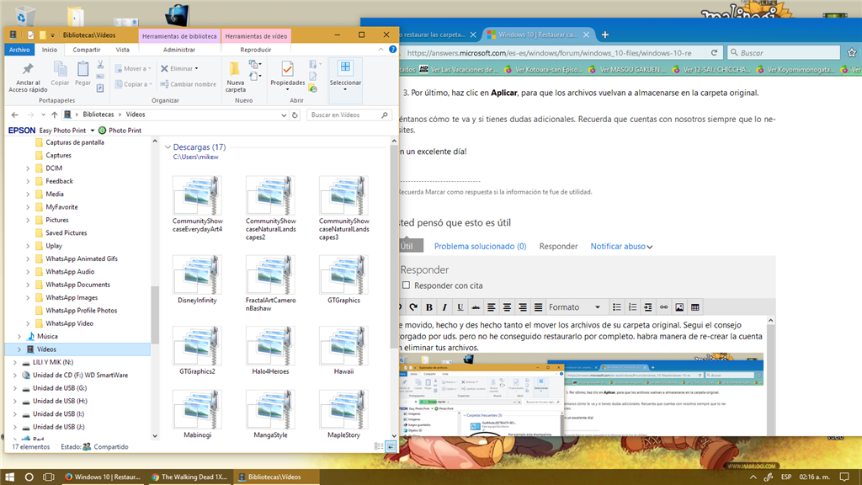Select the Vídeos library in tree

coord(77,349)
